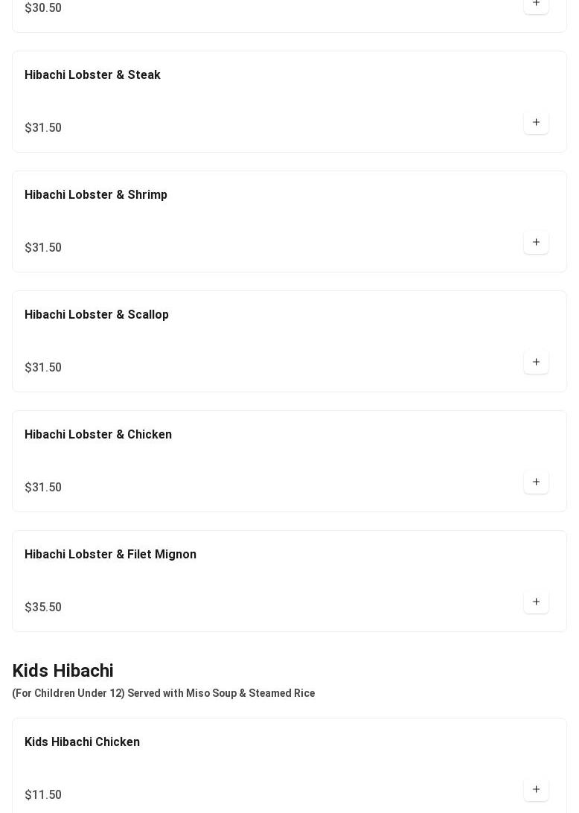Open Hibachi Lobster & Scallop details

pos(97,315)
